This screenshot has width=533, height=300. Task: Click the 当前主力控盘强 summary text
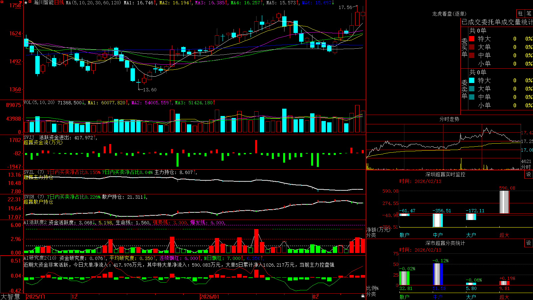click(x=317, y=265)
